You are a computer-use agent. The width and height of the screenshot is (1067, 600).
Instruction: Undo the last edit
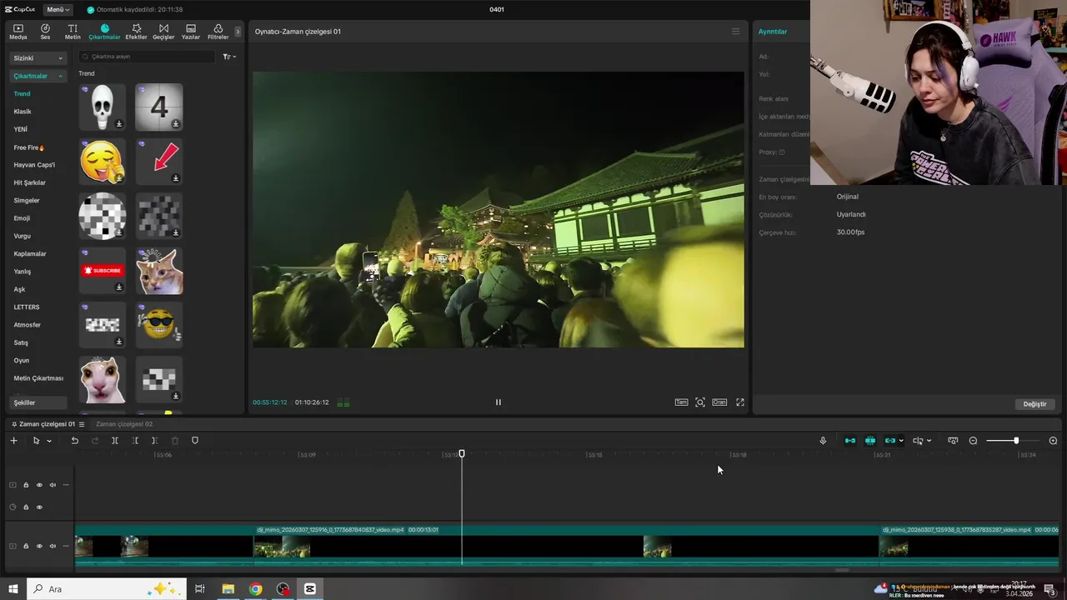74,441
